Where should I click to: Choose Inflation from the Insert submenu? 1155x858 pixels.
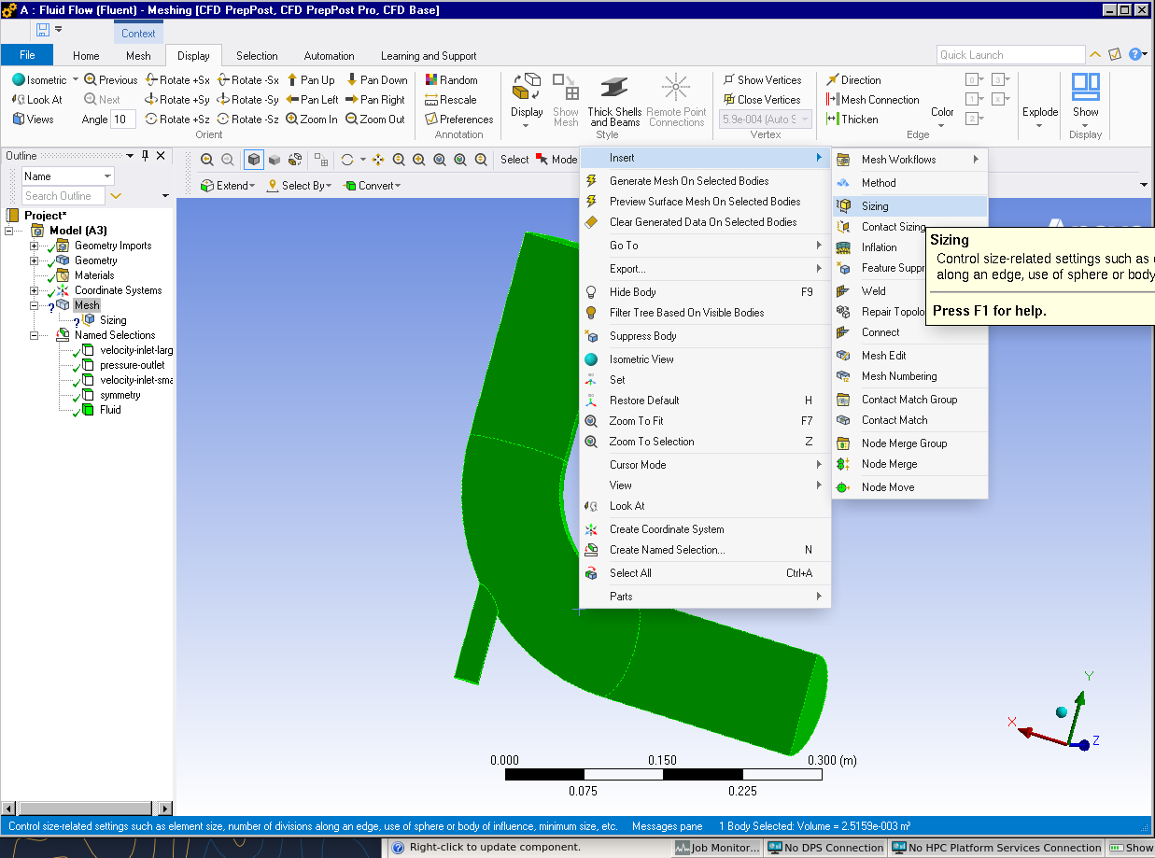click(879, 247)
